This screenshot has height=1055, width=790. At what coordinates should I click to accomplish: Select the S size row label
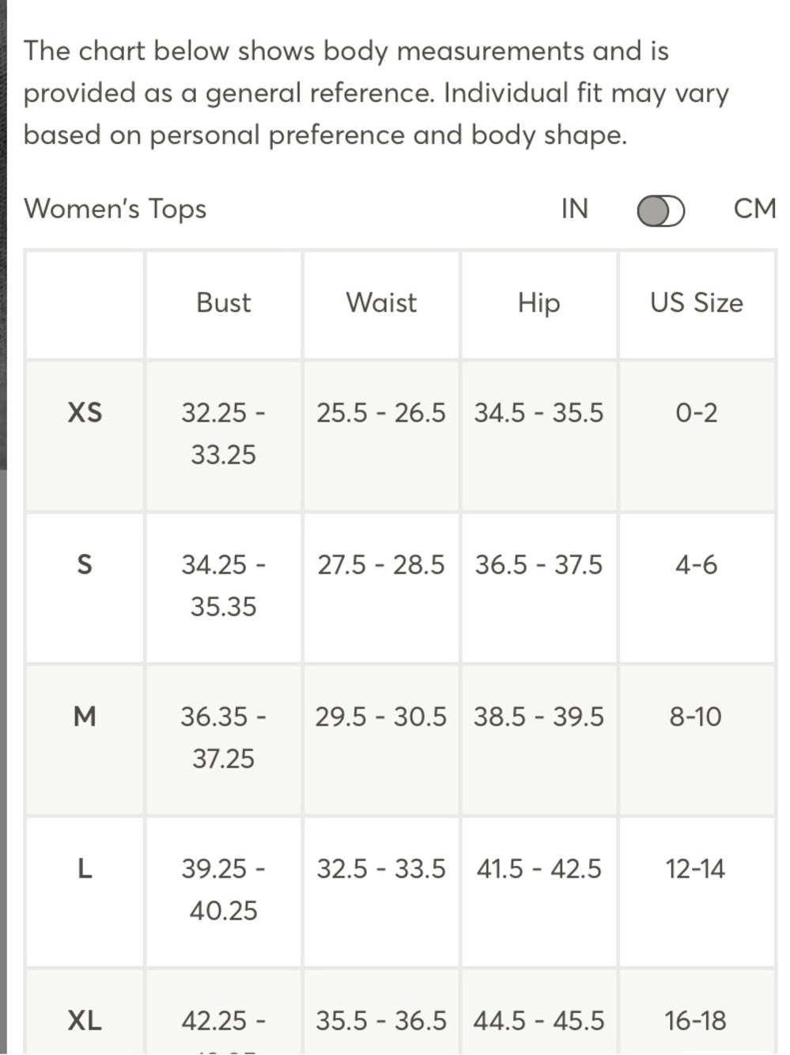pos(85,564)
